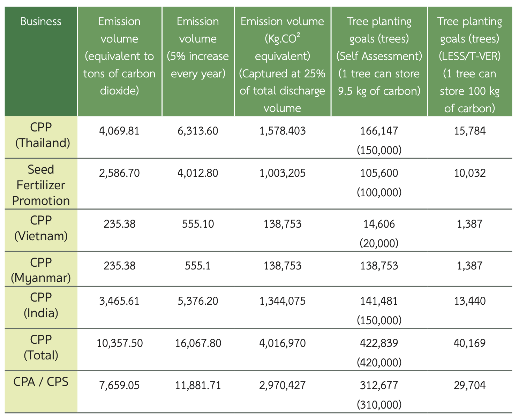Select the CPA / CPS row label
The image size is (519, 418).
click(41, 382)
